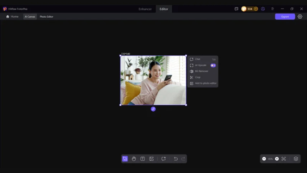This screenshot has height=173, width=307.
Task: Choose Chat from the image menu
Action: [x=203, y=59]
